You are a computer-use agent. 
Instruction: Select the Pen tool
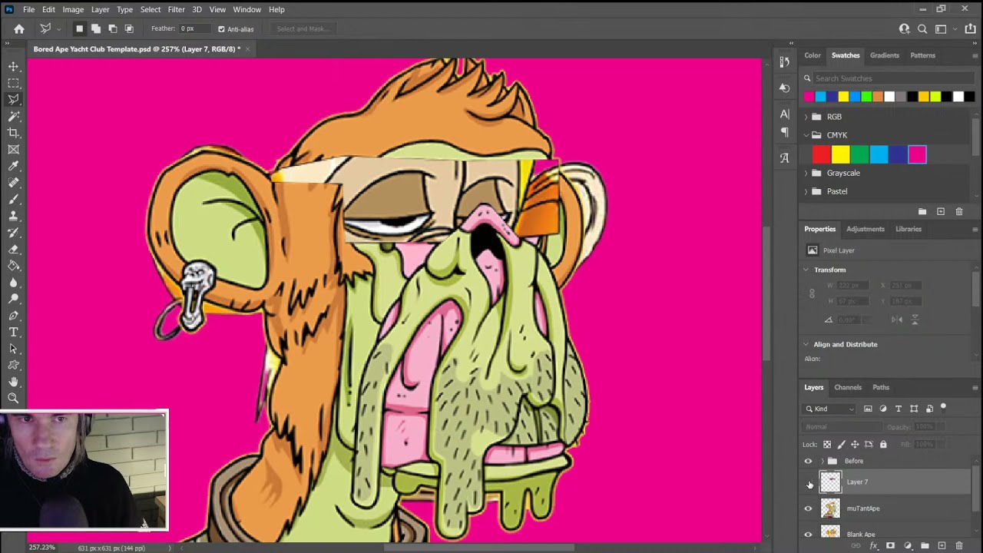click(x=14, y=316)
